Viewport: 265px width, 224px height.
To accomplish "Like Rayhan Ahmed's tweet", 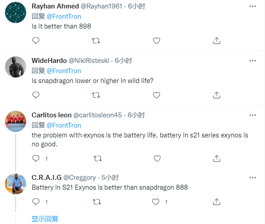I will [156, 41].
